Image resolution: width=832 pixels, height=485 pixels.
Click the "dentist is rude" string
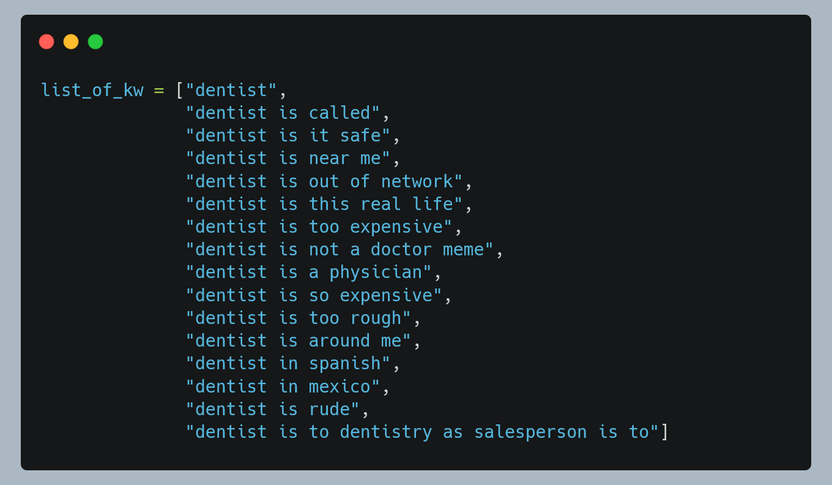pyautogui.click(x=273, y=409)
